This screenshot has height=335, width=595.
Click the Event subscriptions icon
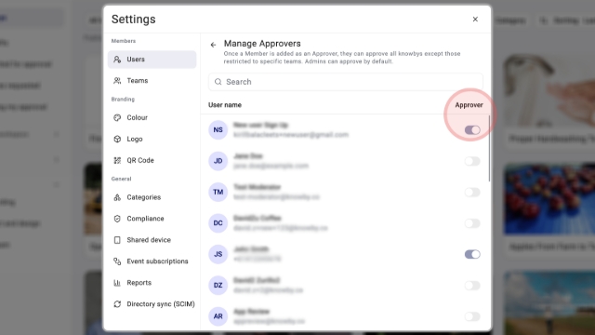coord(117,261)
